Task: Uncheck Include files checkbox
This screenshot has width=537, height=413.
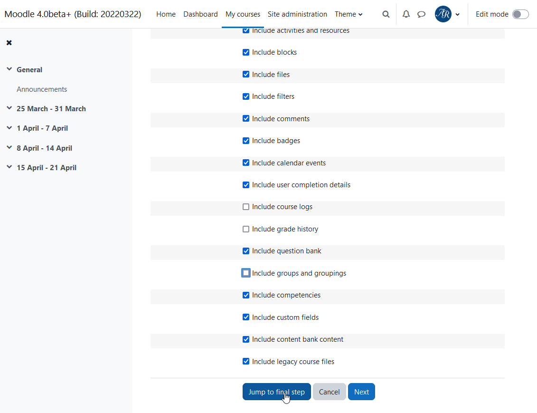Action: coord(246,74)
